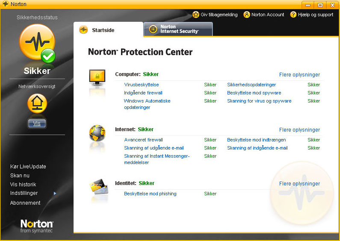Select the Startside tab
Screen dimensions: 340x241
pos(109,29)
